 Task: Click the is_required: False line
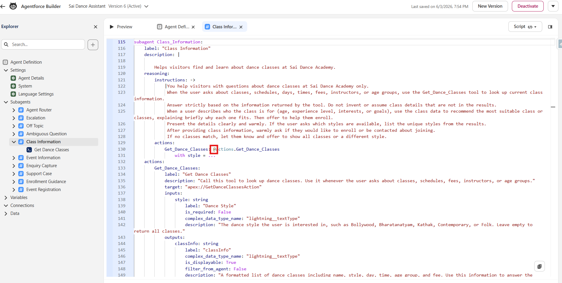(208, 212)
